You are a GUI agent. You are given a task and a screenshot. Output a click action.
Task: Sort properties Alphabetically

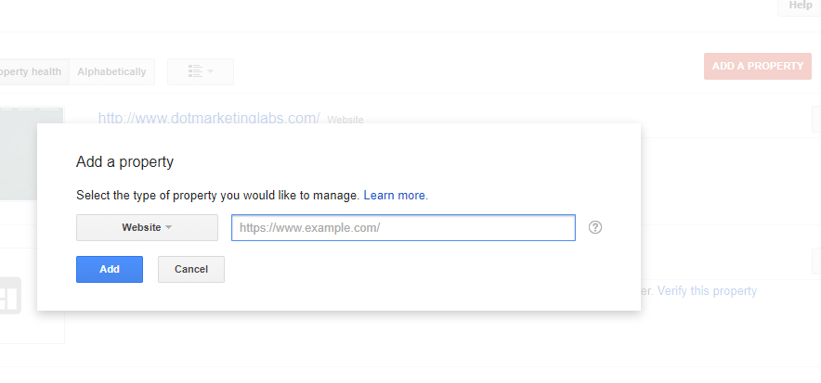pos(111,71)
